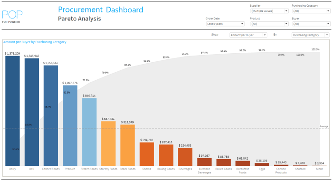The image size is (333, 181).
Task: Click the Eggs bar
Action: point(262,164)
